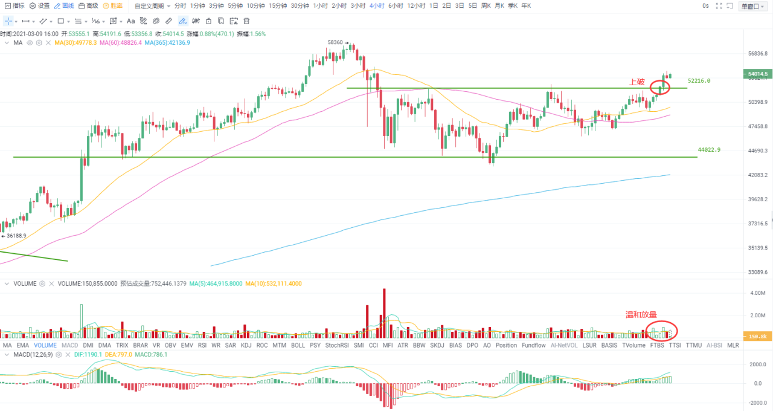Screen dimensions: 773x411
Task: Click the 52216.0 resistance line label
Action: pos(699,80)
